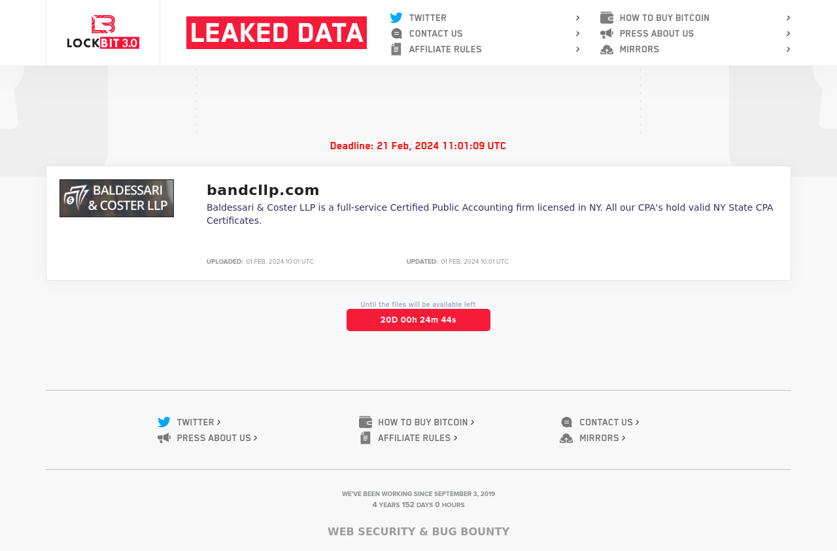The width and height of the screenshot is (837, 551).
Task: Click the Baldessari & Coster LLP thumbnail
Action: pos(116,198)
